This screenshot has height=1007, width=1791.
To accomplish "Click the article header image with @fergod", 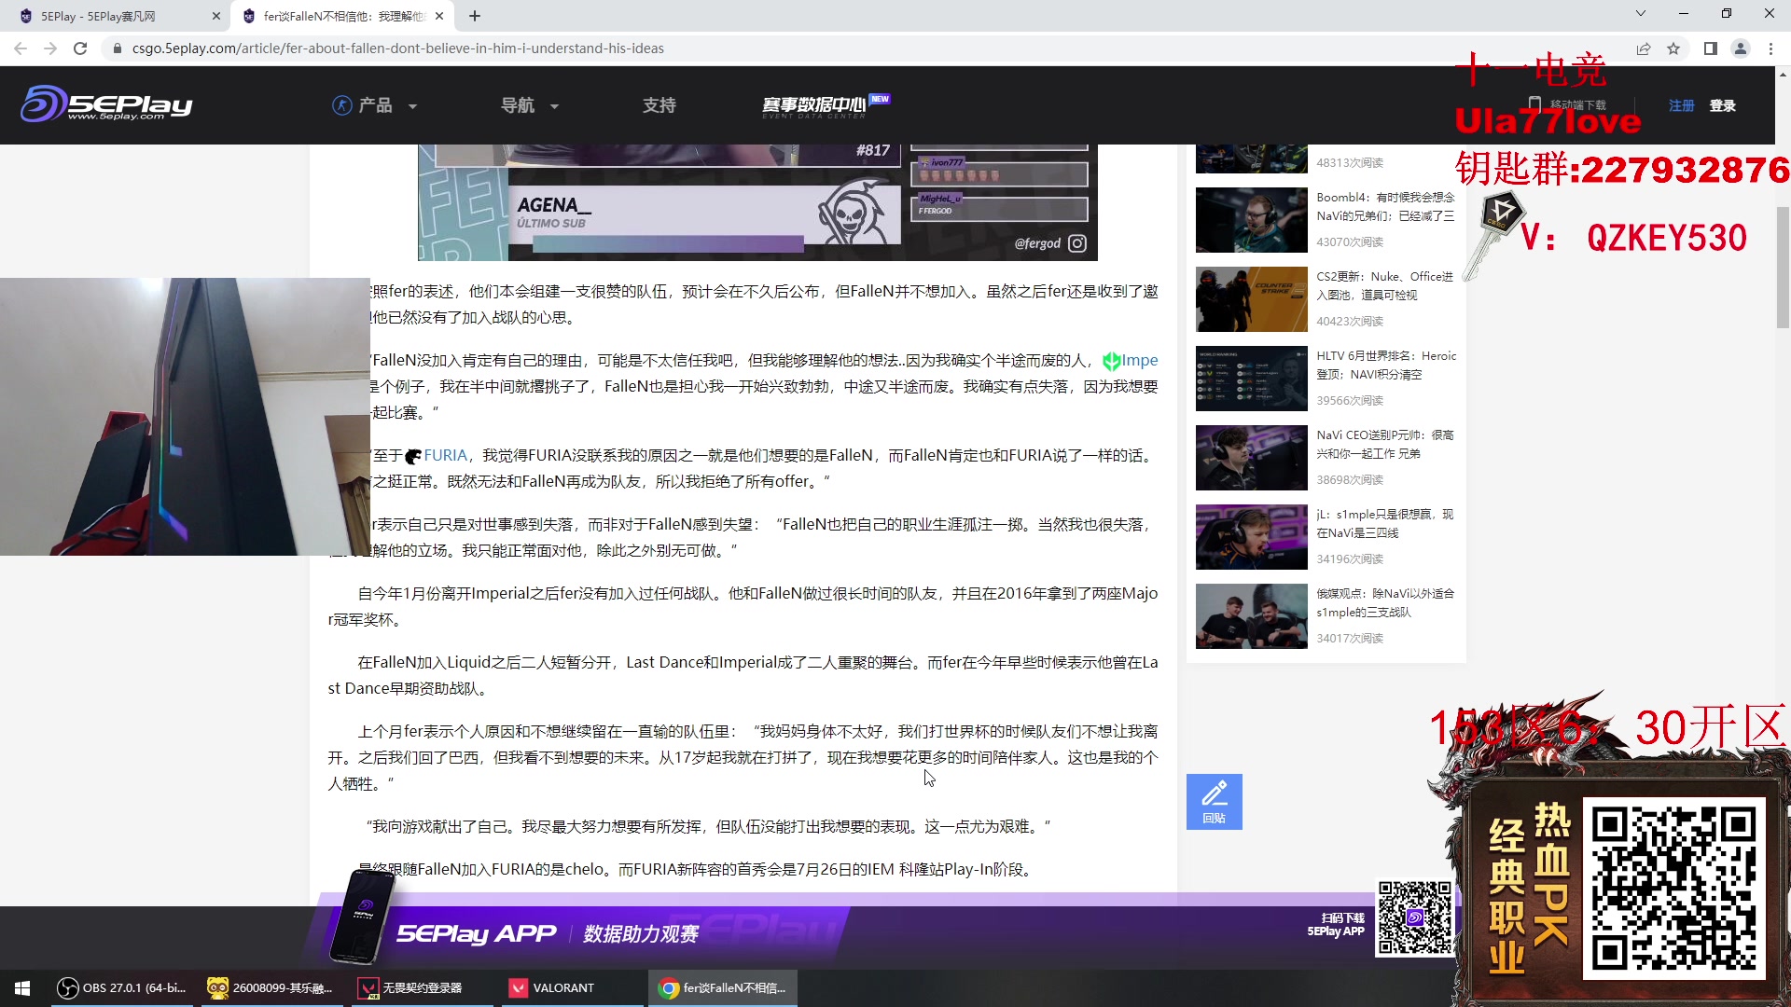I will 757,202.
